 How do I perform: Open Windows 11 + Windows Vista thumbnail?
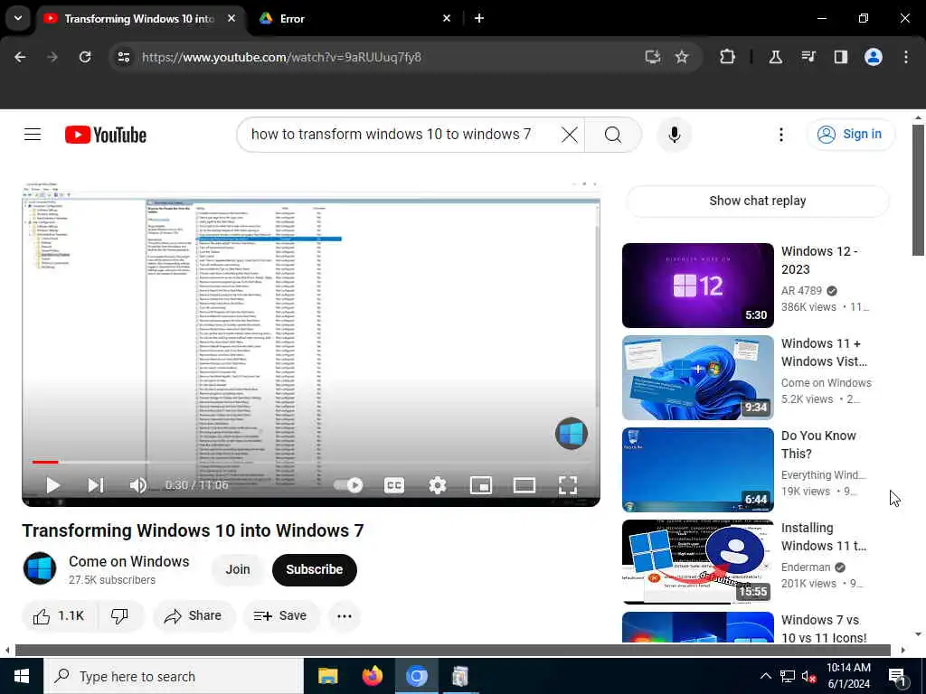[697, 377]
